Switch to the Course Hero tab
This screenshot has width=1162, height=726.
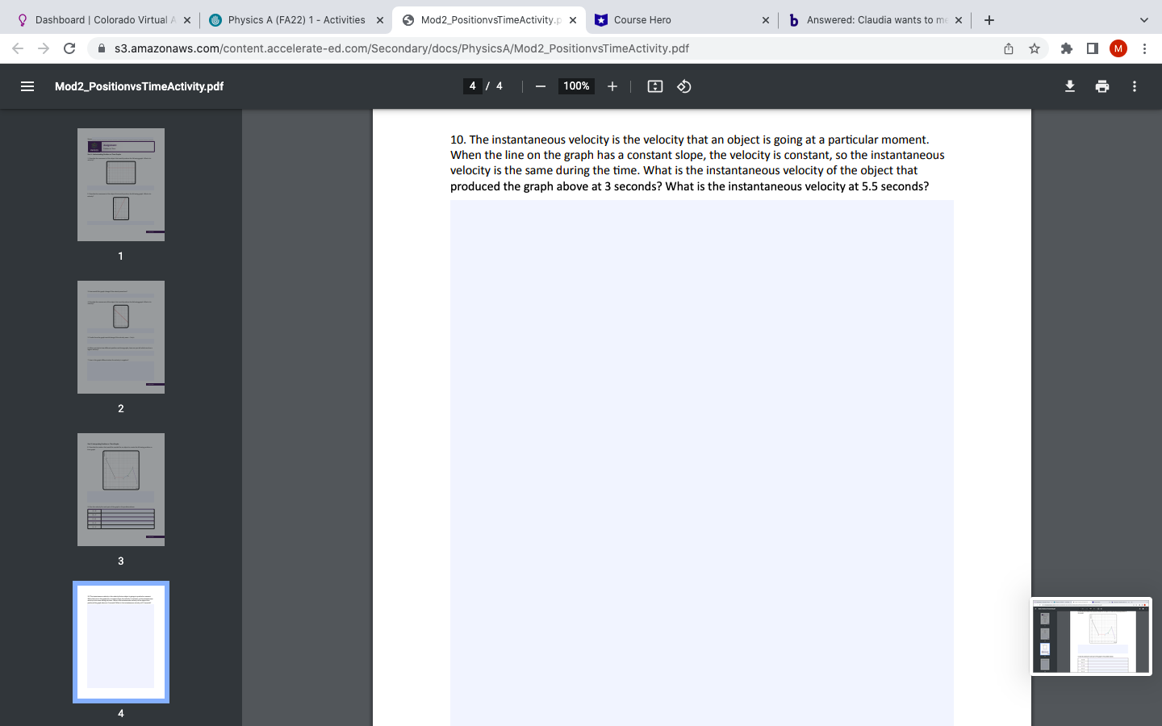point(682,20)
